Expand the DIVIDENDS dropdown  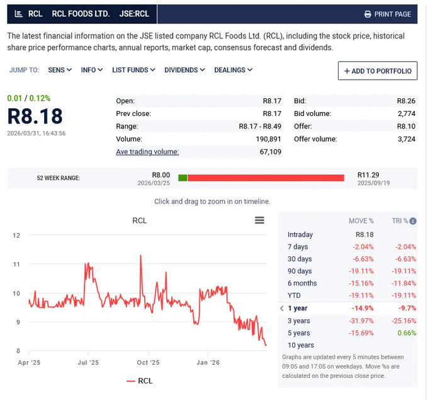[184, 70]
